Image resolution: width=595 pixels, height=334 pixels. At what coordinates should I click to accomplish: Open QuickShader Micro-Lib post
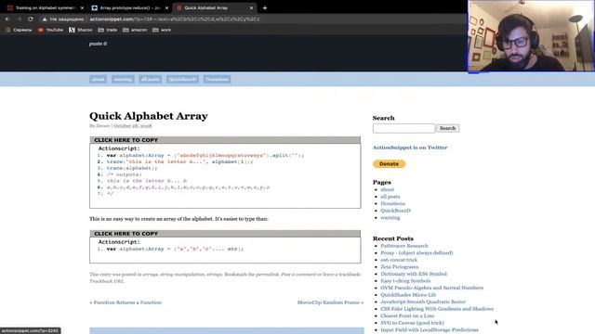click(x=408, y=295)
